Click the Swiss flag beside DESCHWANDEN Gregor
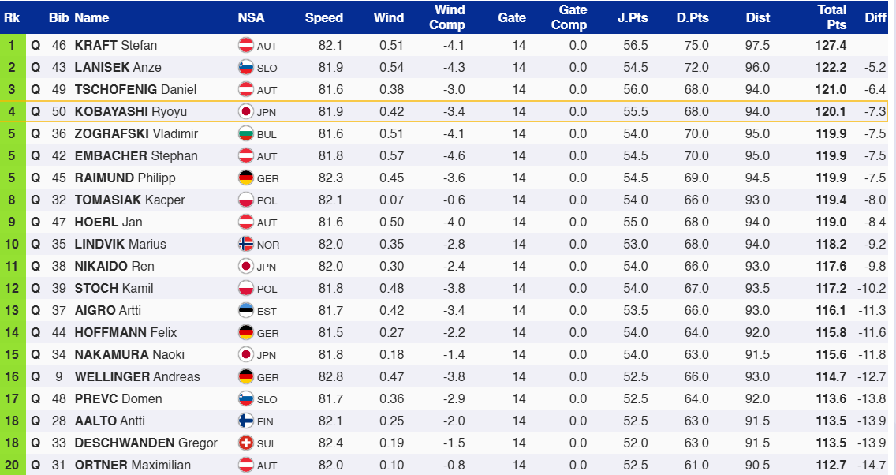The image size is (896, 475). pos(245,443)
